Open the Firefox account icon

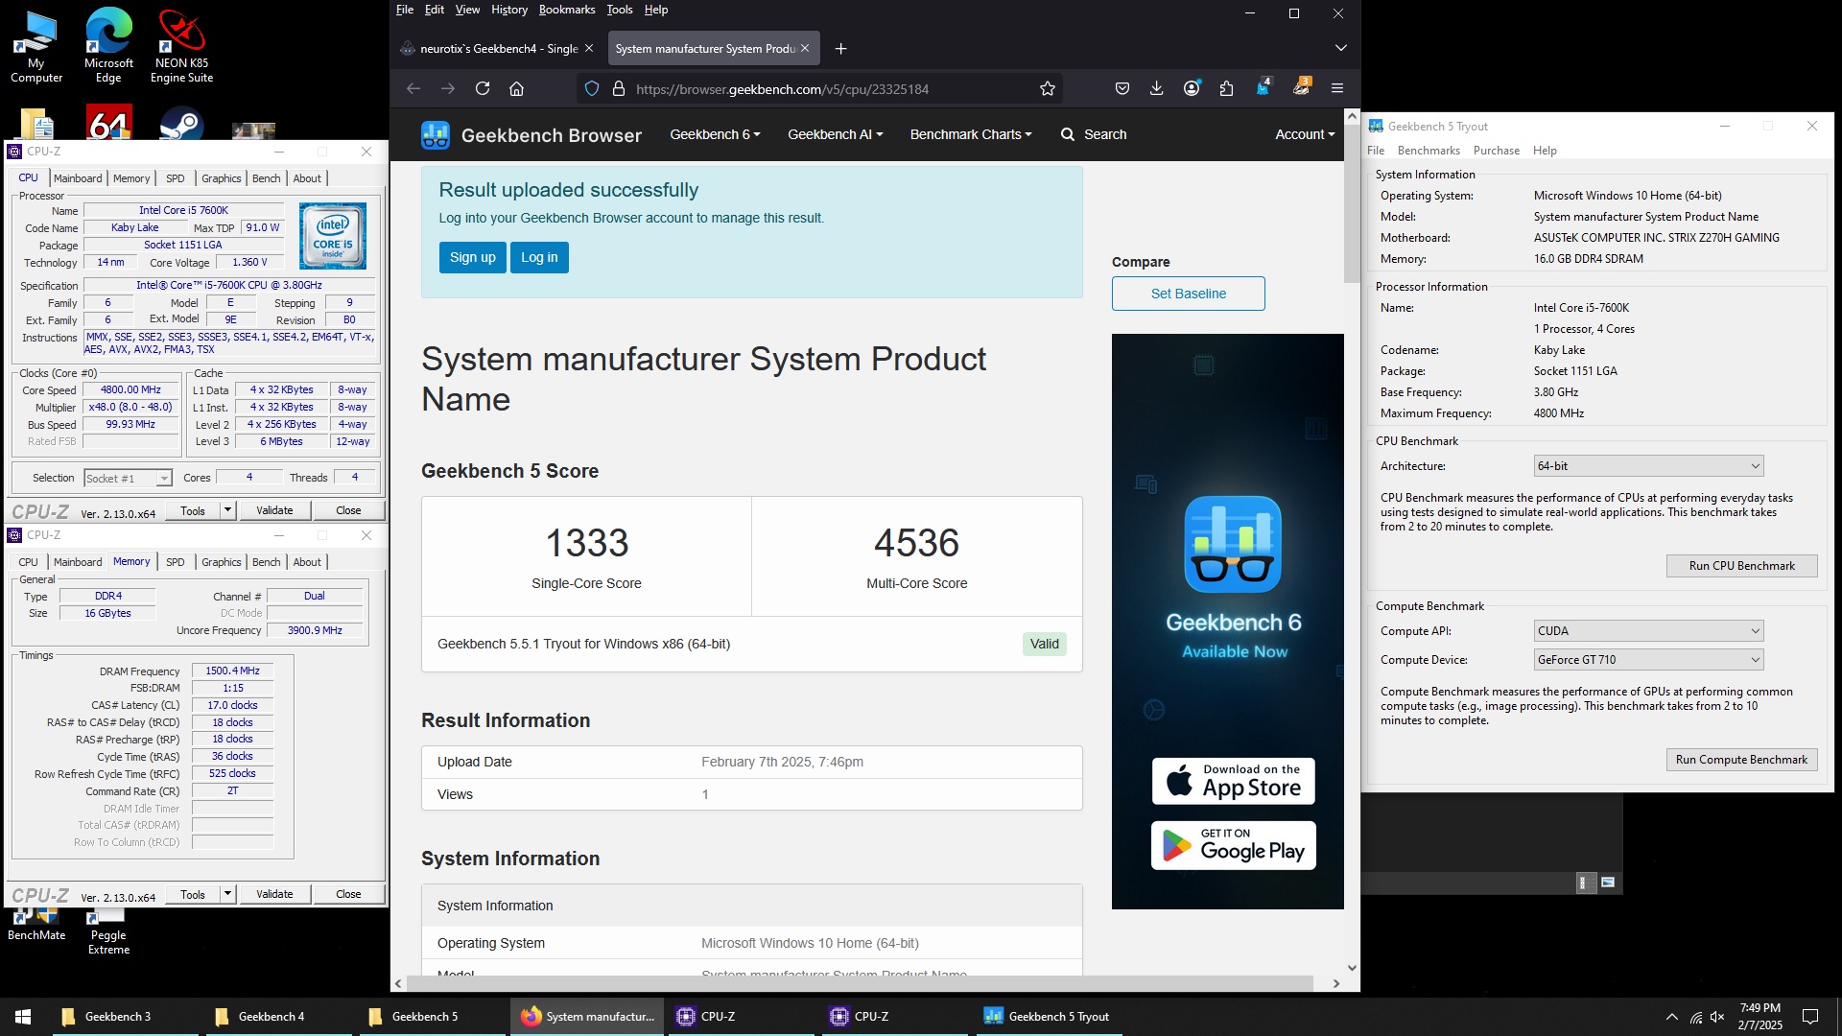[1192, 88]
